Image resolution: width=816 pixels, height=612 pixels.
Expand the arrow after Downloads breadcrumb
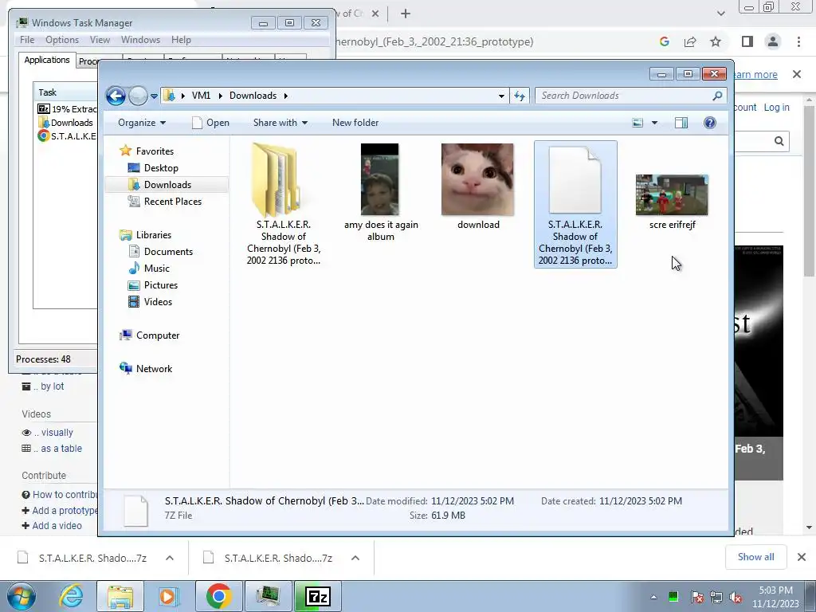click(x=286, y=96)
